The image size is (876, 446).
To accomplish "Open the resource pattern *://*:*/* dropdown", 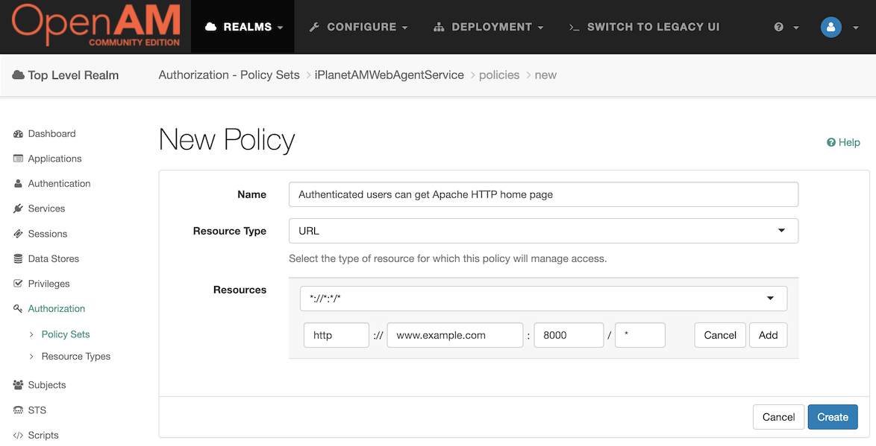I will point(543,299).
